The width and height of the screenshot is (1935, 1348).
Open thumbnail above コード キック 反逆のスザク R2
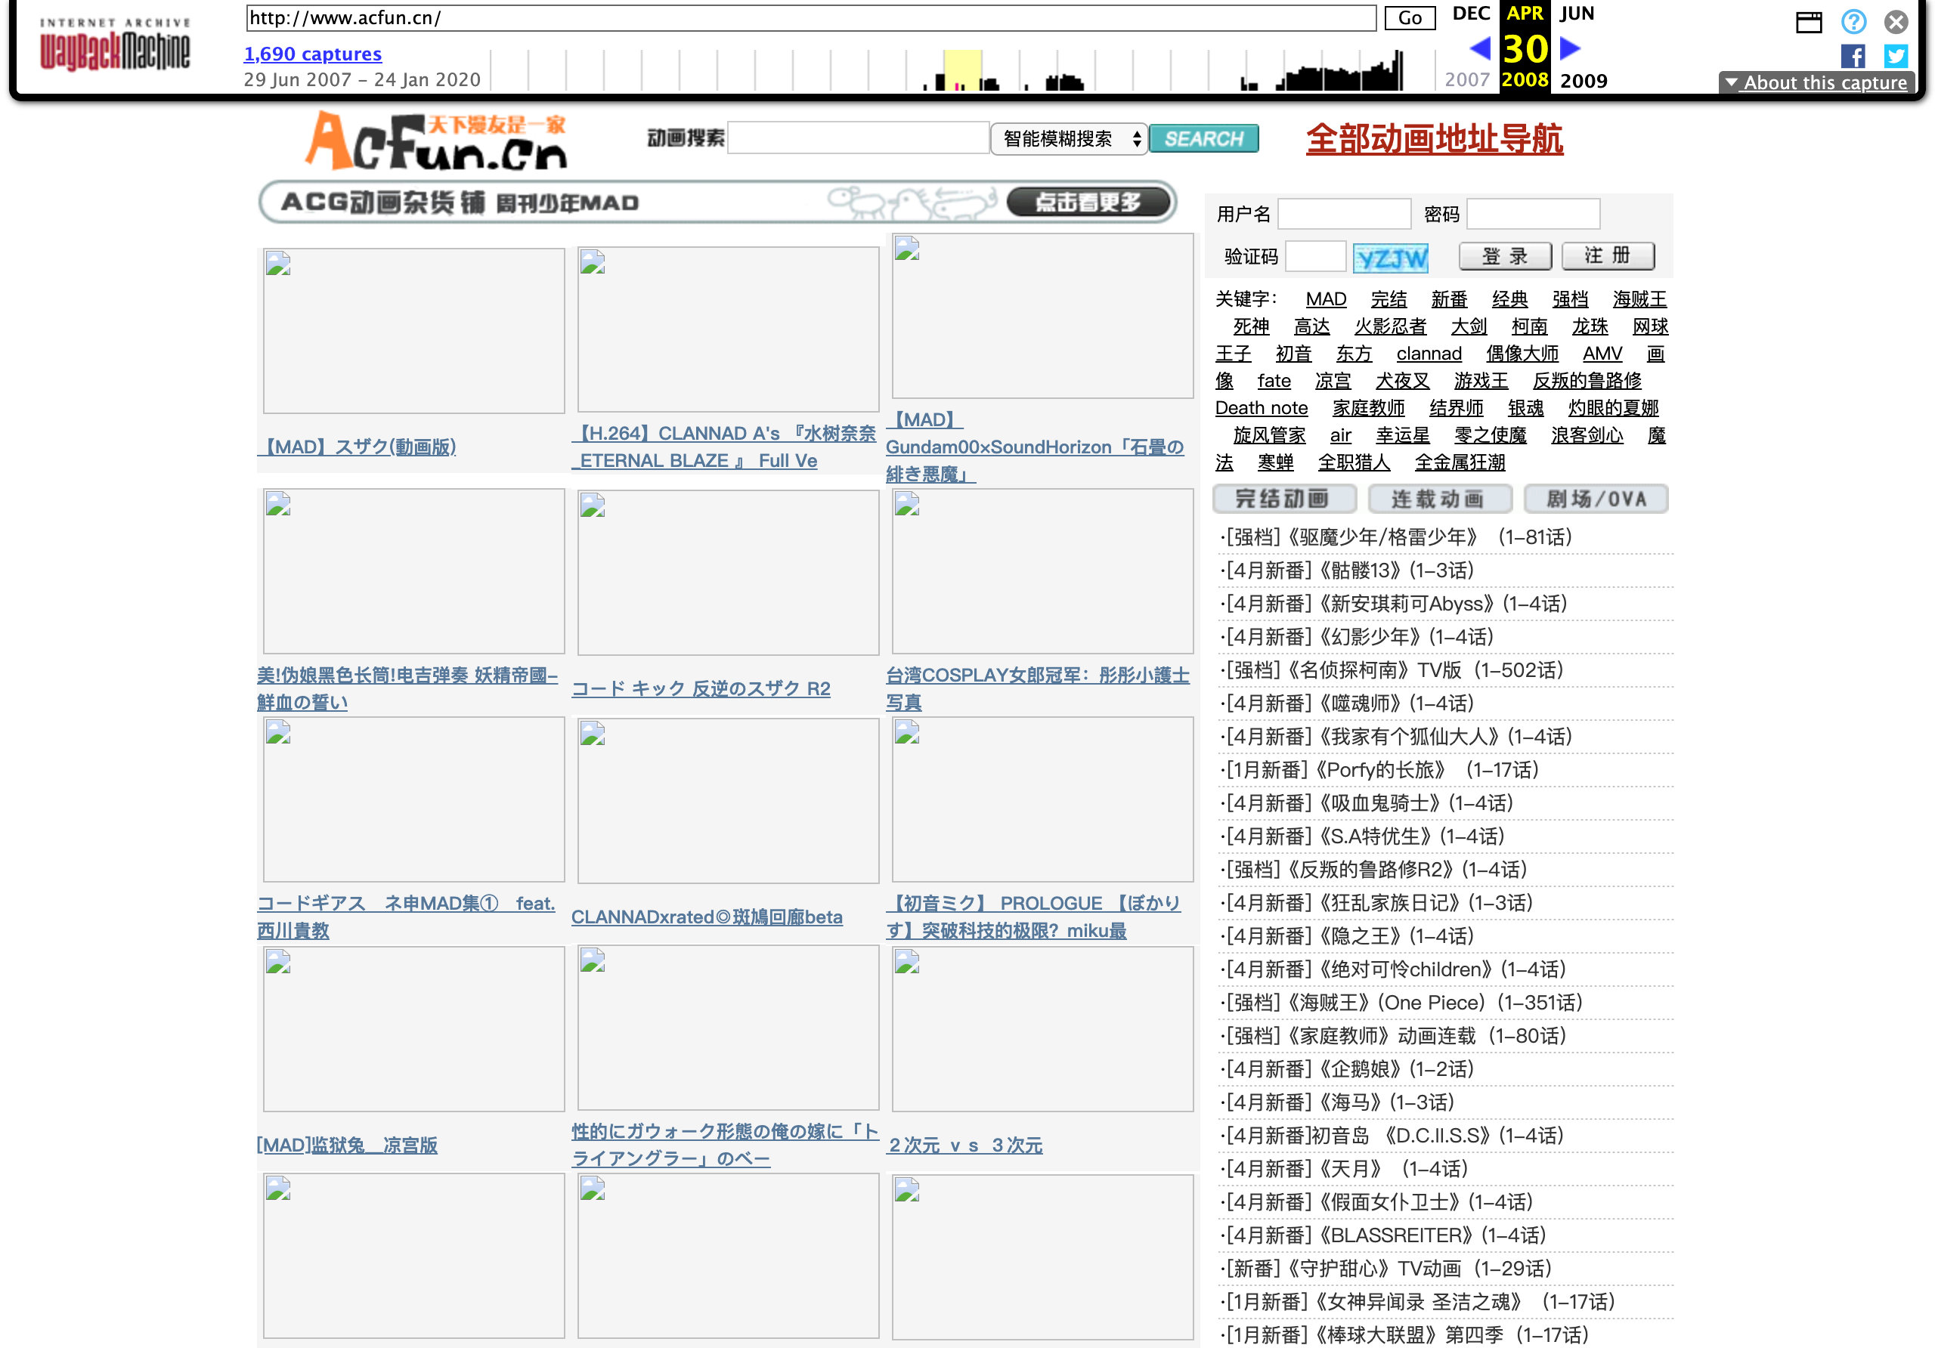(728, 573)
